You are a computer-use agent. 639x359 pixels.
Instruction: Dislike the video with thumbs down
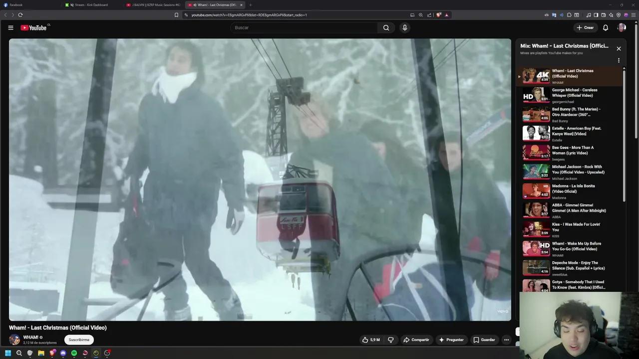point(391,340)
